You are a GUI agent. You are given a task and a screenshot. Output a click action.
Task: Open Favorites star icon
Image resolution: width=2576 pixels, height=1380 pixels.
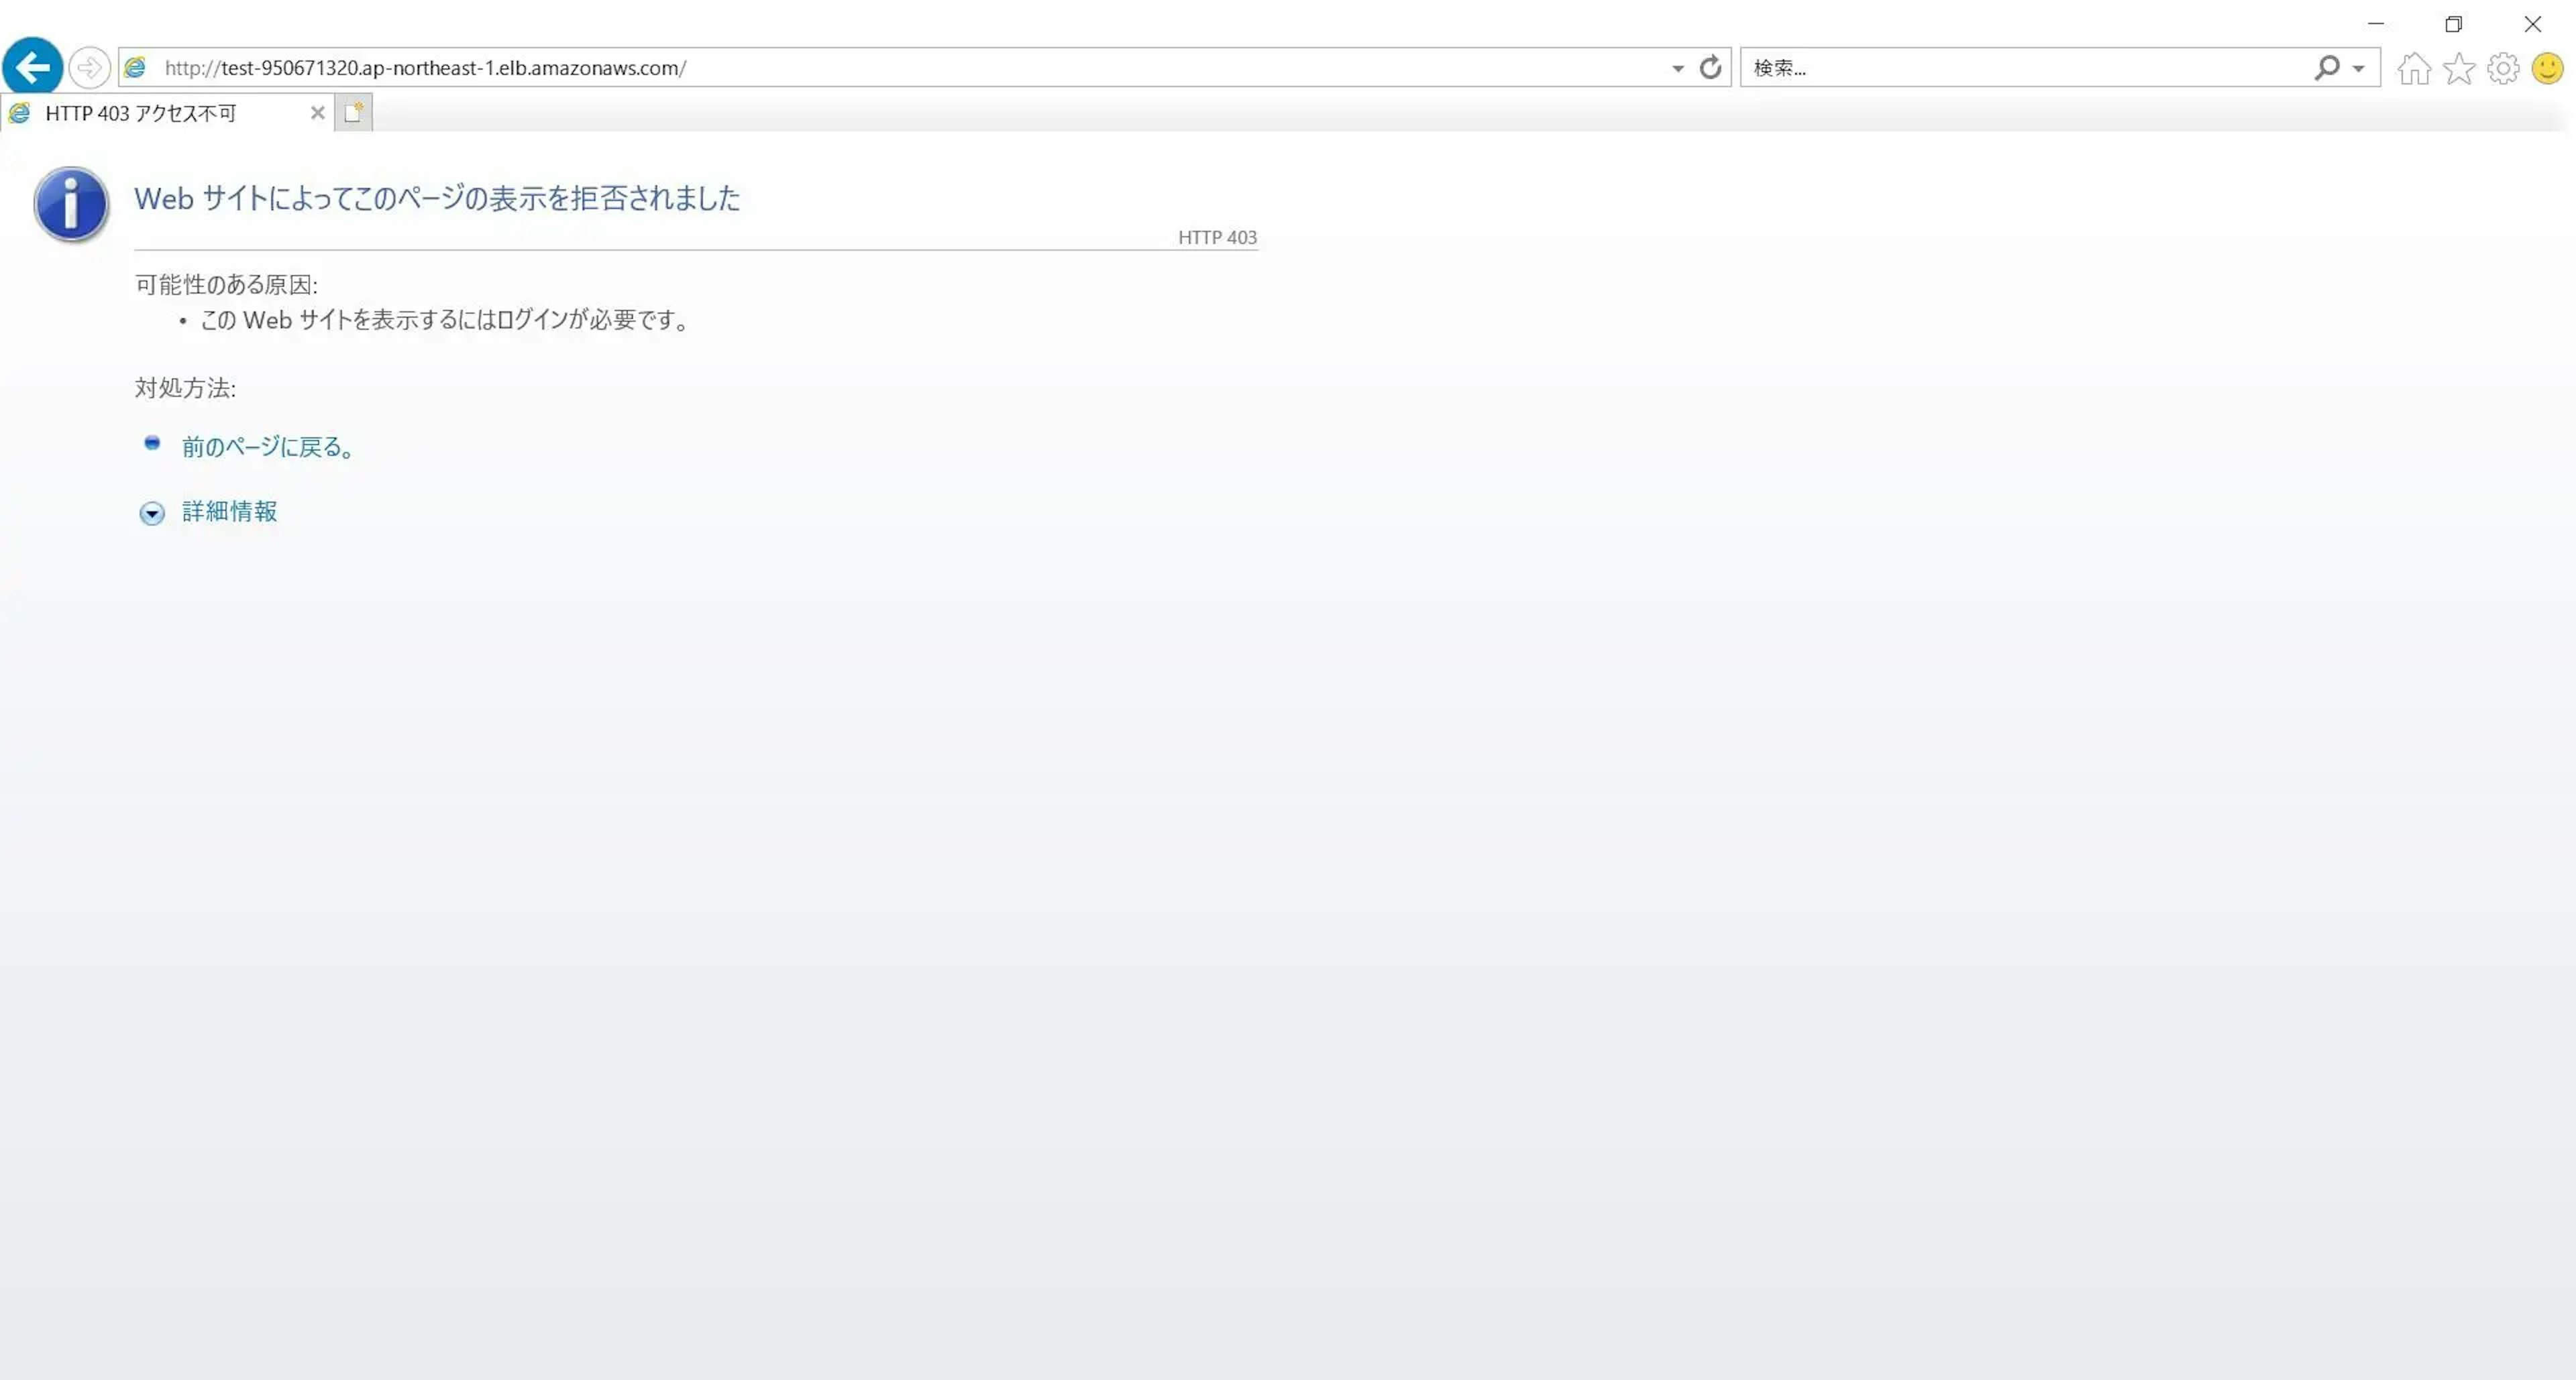(2458, 68)
